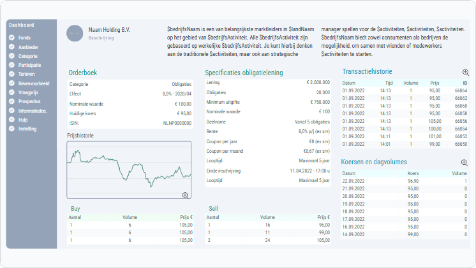Click the 14.09.2022 row in Koersen
This screenshot has width=476, height=268.
pyautogui.click(x=405, y=234)
